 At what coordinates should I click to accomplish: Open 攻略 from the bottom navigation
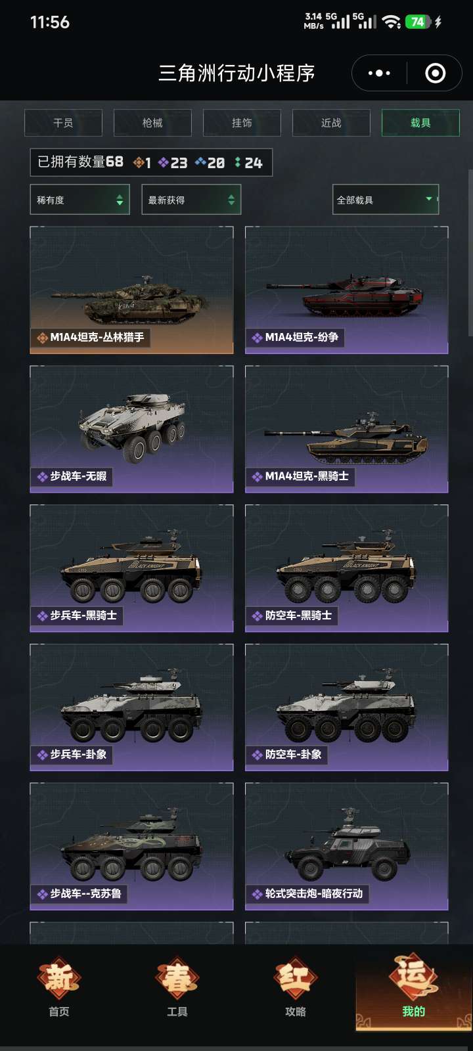(296, 988)
